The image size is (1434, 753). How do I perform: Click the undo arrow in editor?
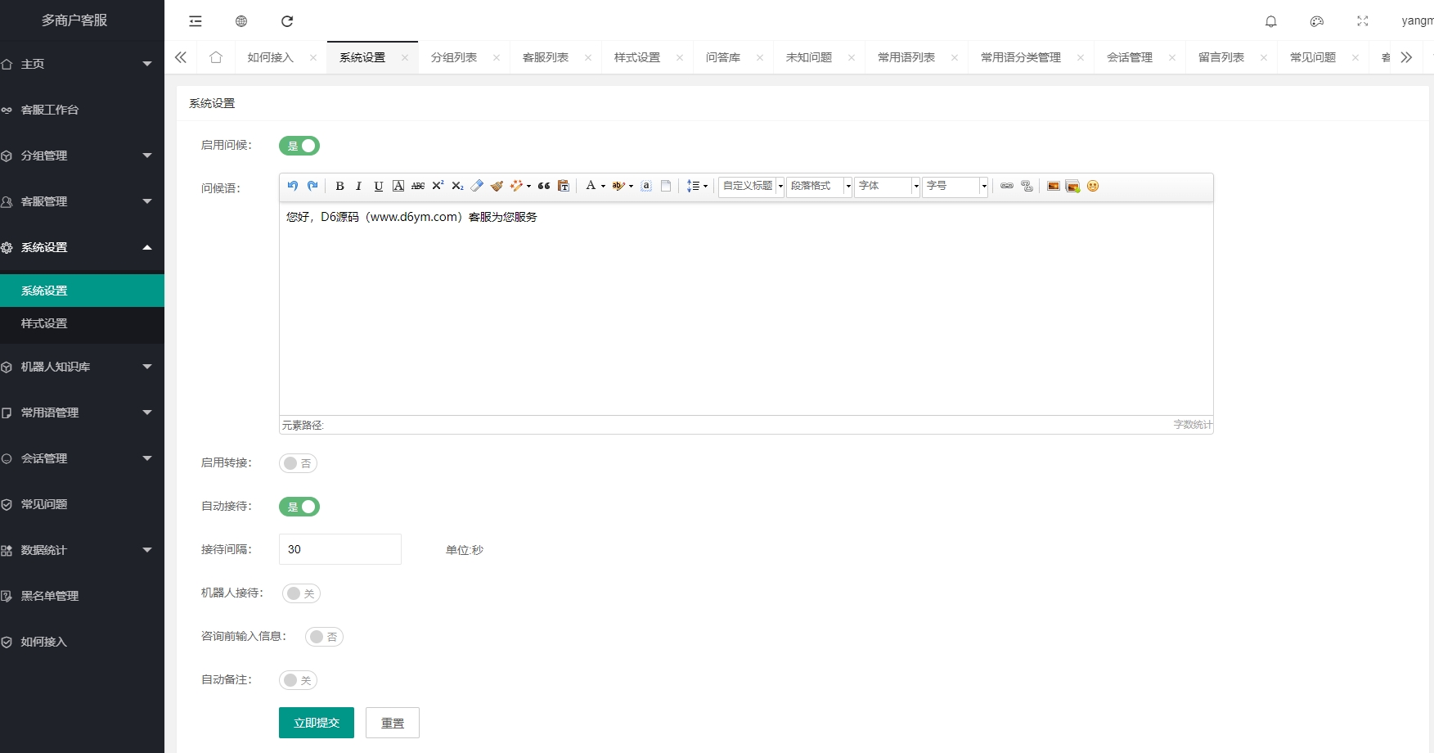coord(293,186)
